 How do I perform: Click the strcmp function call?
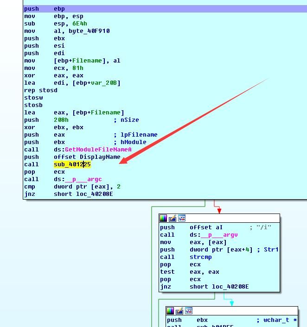201,257
